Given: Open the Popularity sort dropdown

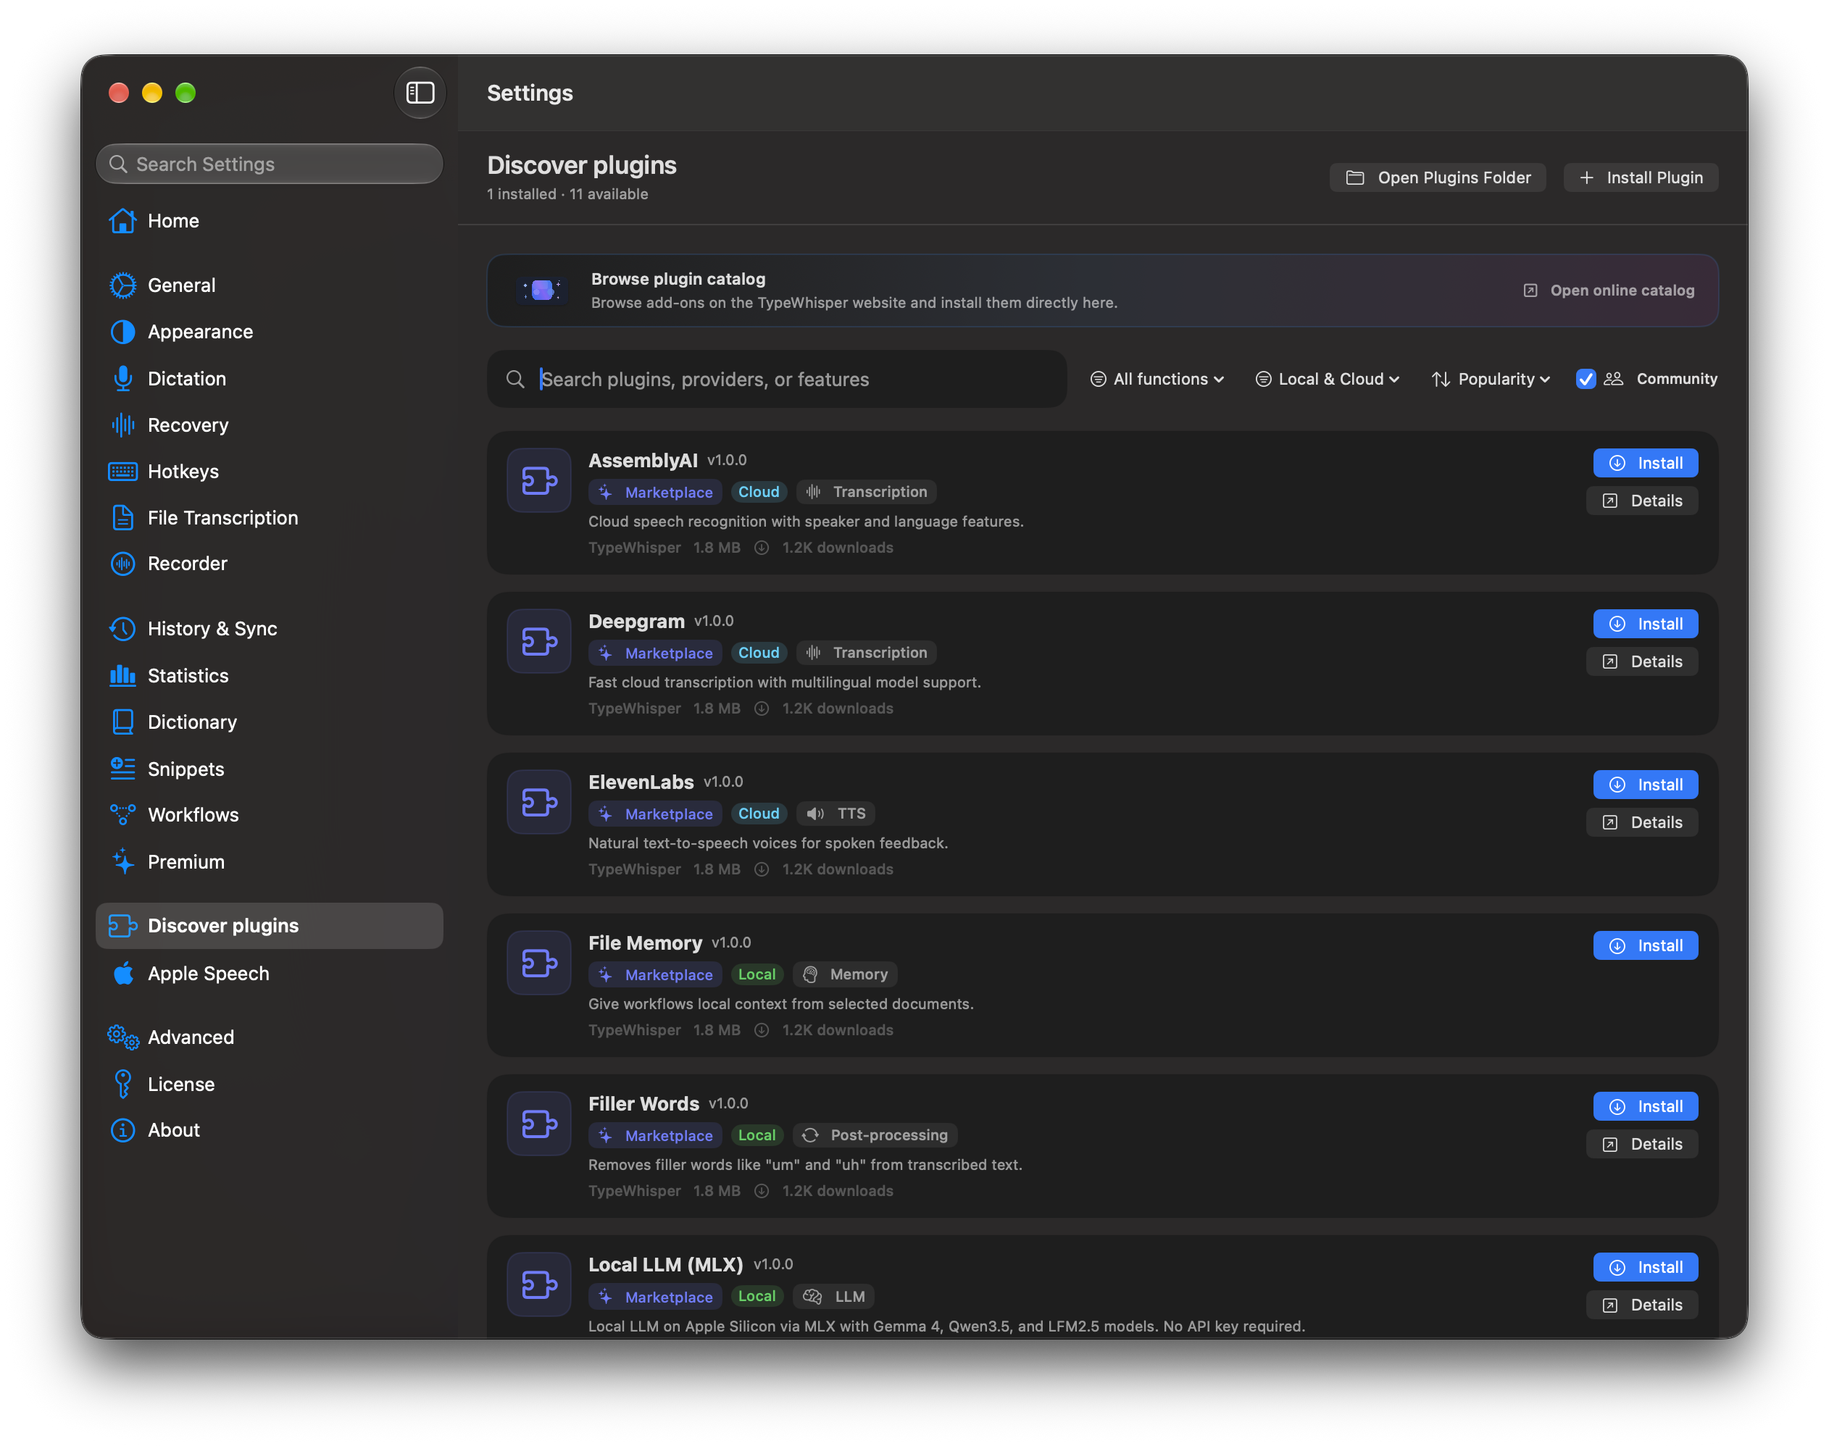Looking at the screenshot, I should 1491,380.
